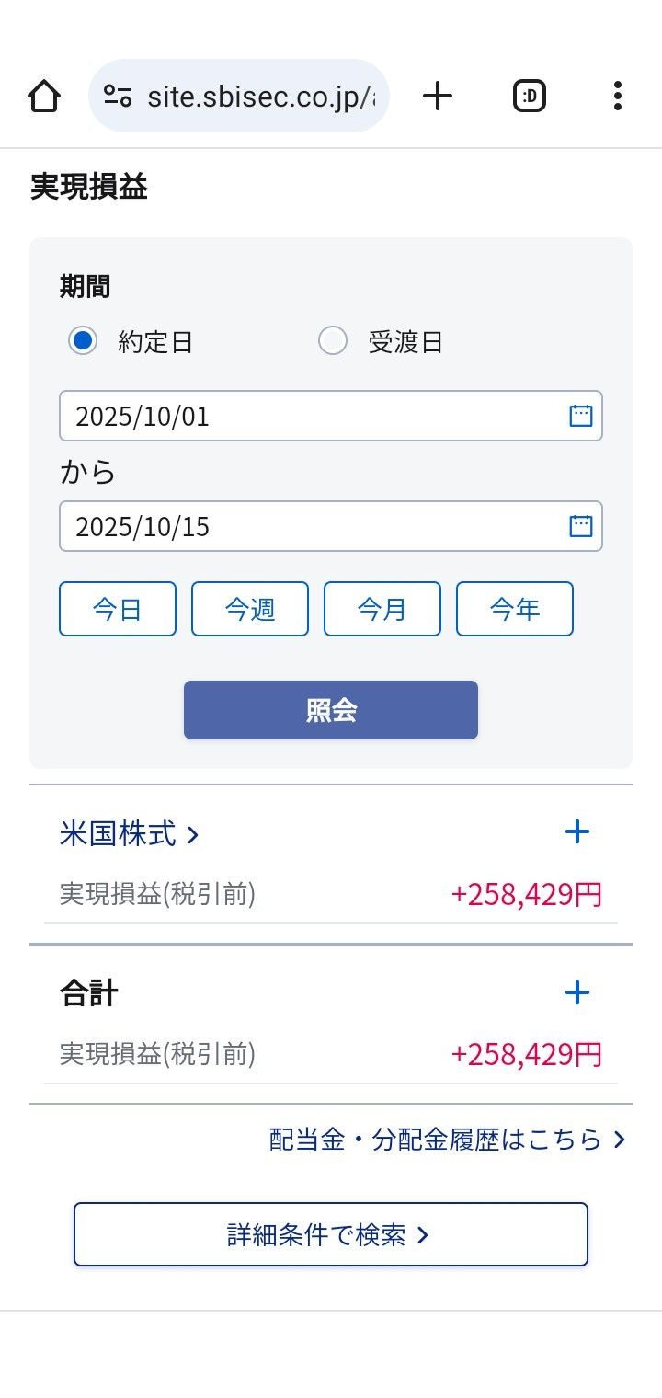Open site info icon in address bar
The width and height of the screenshot is (662, 1398).
[x=118, y=96]
